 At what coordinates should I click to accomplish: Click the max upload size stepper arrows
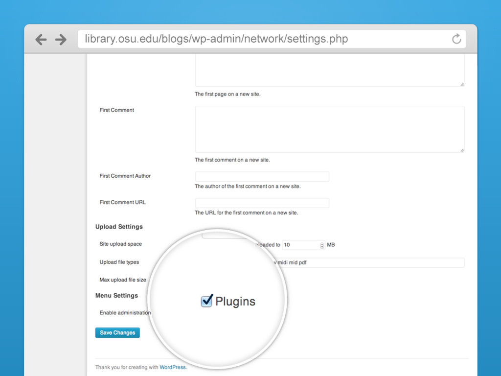point(322,245)
